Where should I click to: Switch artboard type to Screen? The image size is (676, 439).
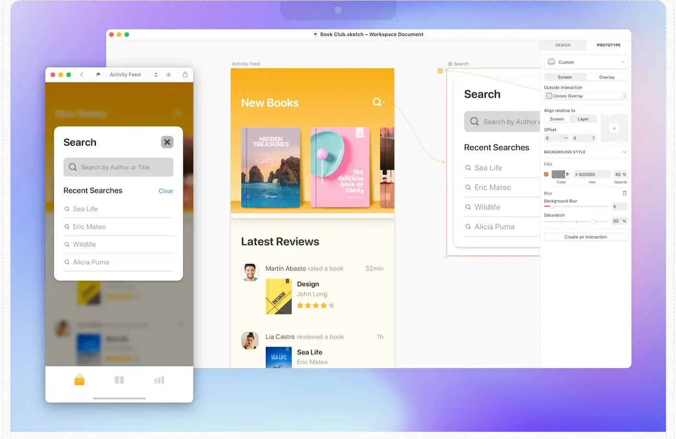[564, 77]
